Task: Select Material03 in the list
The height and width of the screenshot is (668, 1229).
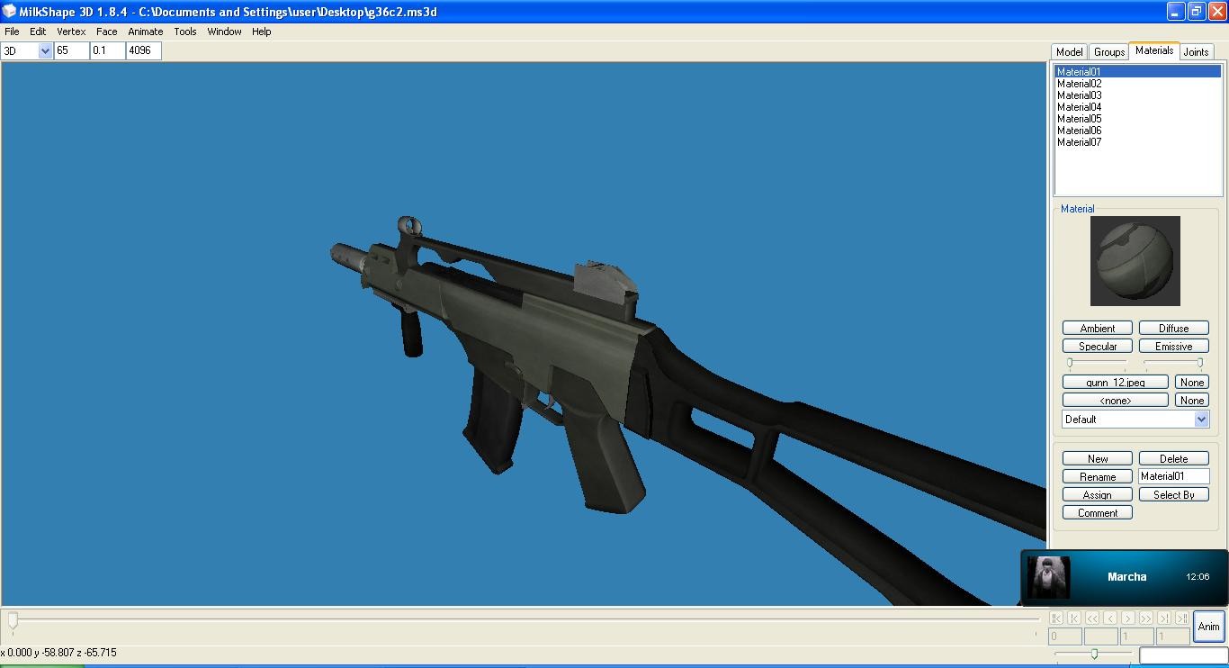Action: (1138, 95)
